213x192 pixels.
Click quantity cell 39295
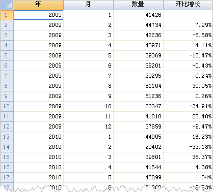click(x=138, y=76)
